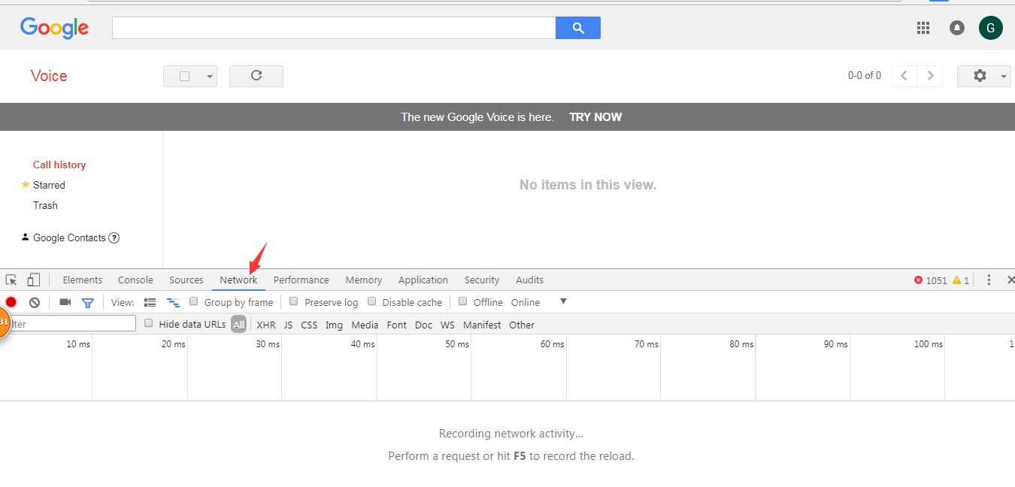Screen dimensions: 1015x487
Task: Toggle capture screenshots camera icon
Action: pos(65,302)
